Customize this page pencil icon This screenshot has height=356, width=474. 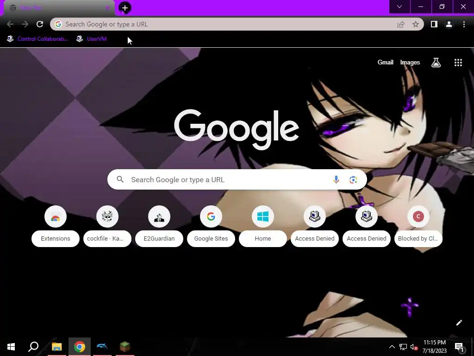click(x=459, y=323)
